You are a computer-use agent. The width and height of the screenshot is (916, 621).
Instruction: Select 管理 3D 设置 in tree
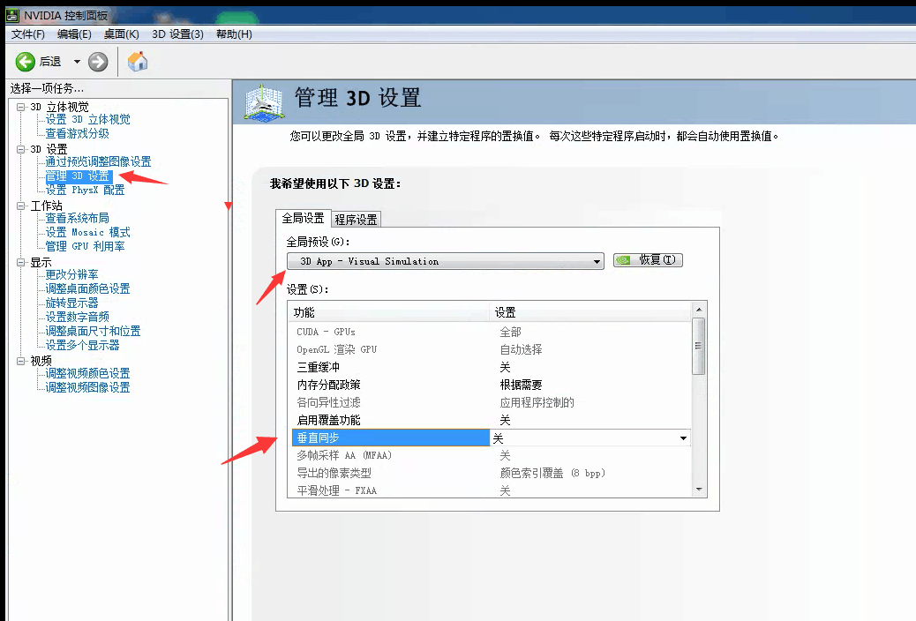pyautogui.click(x=78, y=176)
